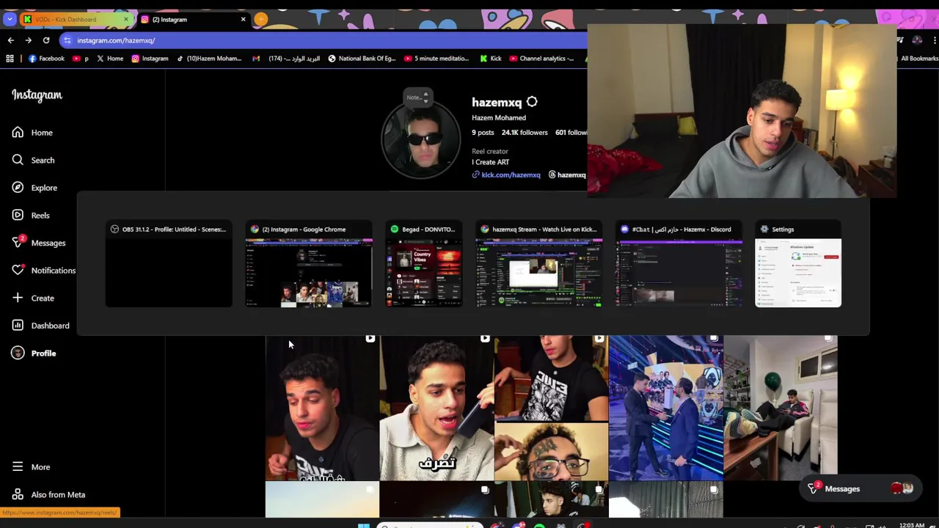This screenshot has height=528, width=939.
Task: Open reel showing face-tattoo man with glasses
Action: point(551,408)
